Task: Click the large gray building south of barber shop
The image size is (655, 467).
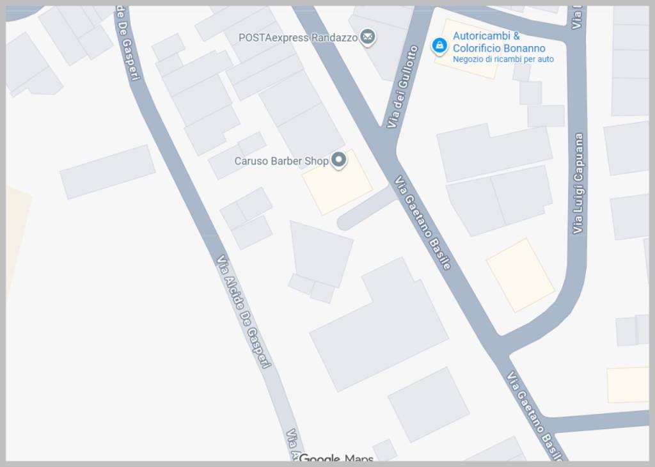Action: (379, 325)
